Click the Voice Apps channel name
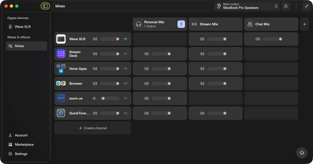Screen dimensions: 313x164 [78, 69]
